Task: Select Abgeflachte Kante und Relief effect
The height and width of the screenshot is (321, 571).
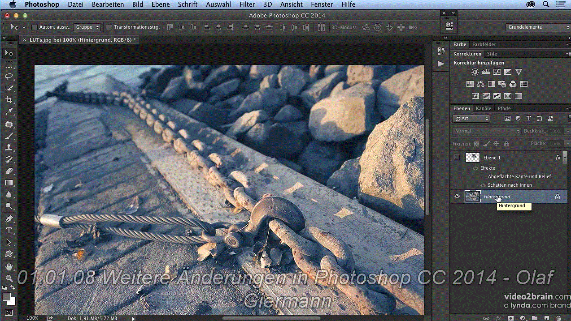Action: (519, 176)
